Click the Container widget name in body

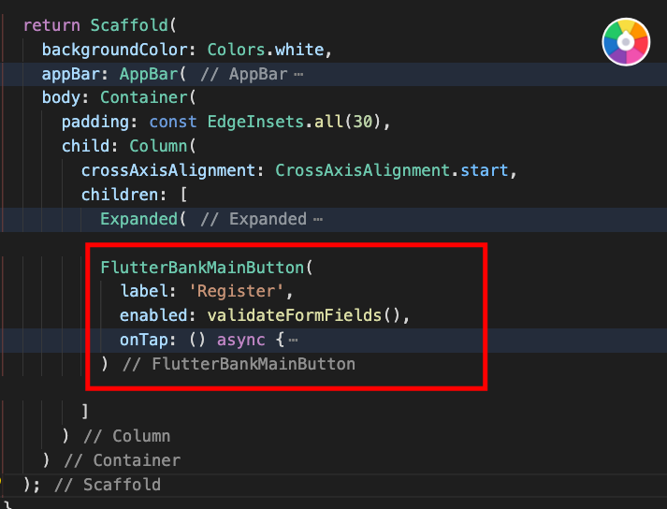coord(141,98)
